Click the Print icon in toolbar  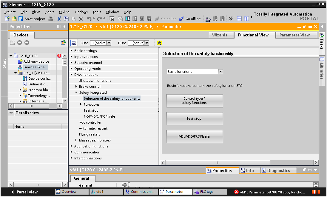51,19
